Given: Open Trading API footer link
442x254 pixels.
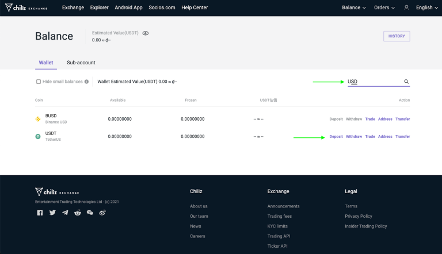Looking at the screenshot, I should pyautogui.click(x=279, y=236).
